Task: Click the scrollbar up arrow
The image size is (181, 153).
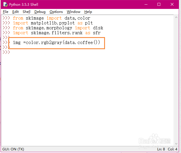Action: pos(176,18)
